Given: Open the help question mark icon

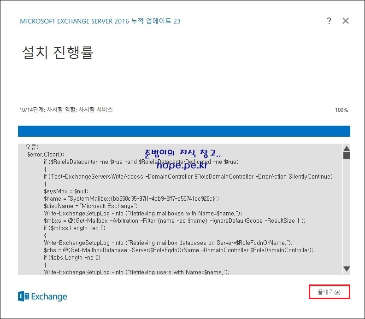Looking at the screenshot, I should [x=329, y=21].
